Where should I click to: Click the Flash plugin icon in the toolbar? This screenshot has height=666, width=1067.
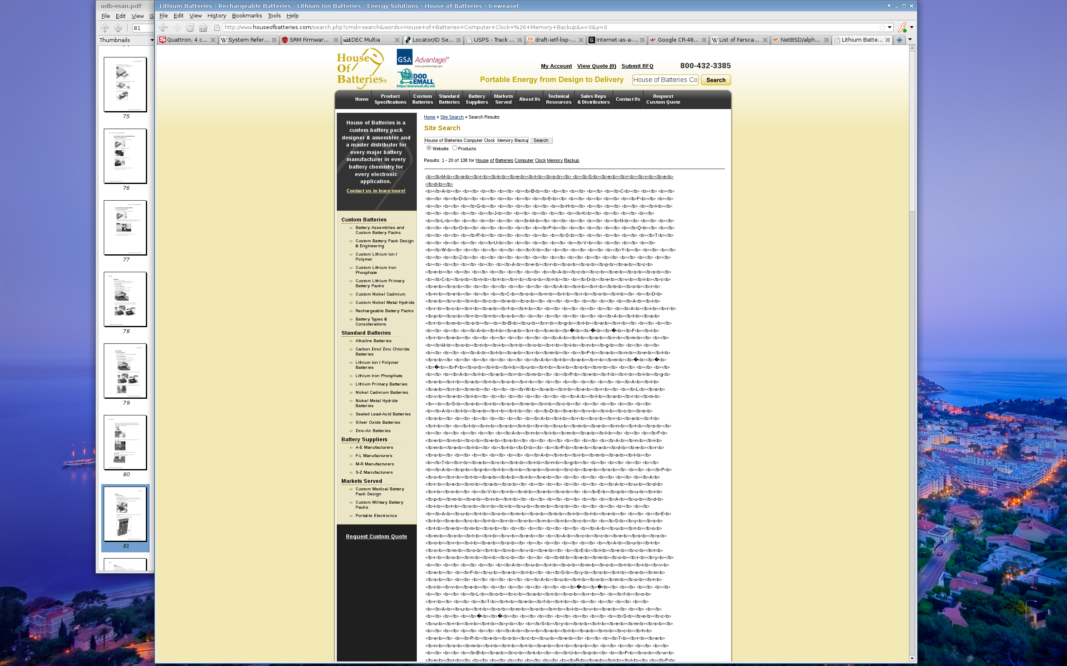(902, 27)
